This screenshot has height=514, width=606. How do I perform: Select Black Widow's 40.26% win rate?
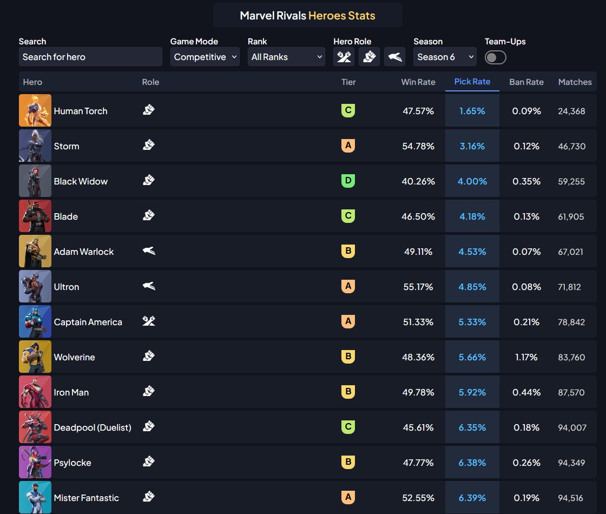click(418, 181)
